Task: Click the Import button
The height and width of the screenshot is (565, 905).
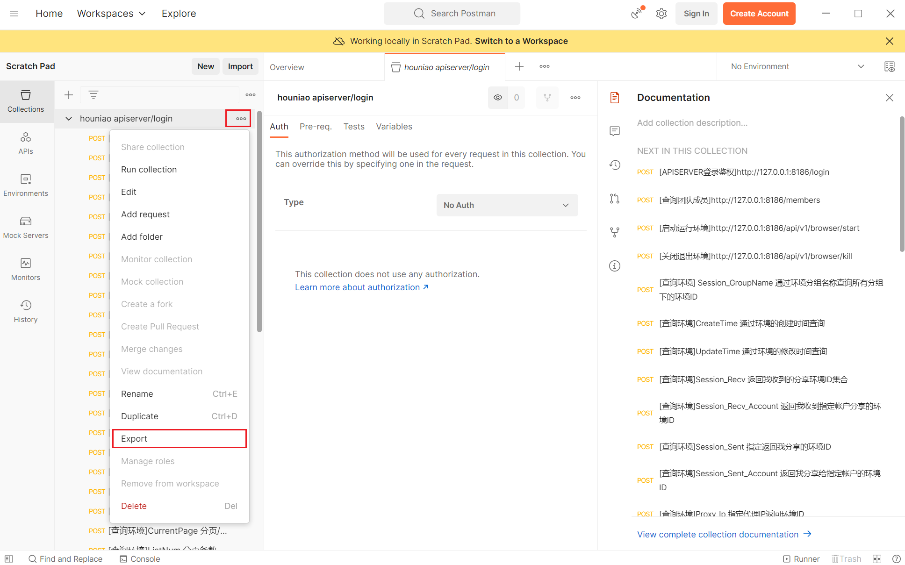Action: click(x=240, y=66)
